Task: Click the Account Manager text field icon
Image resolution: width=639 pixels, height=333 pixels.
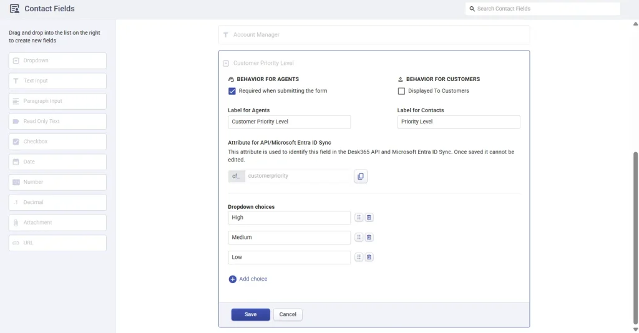Action: 226,35
